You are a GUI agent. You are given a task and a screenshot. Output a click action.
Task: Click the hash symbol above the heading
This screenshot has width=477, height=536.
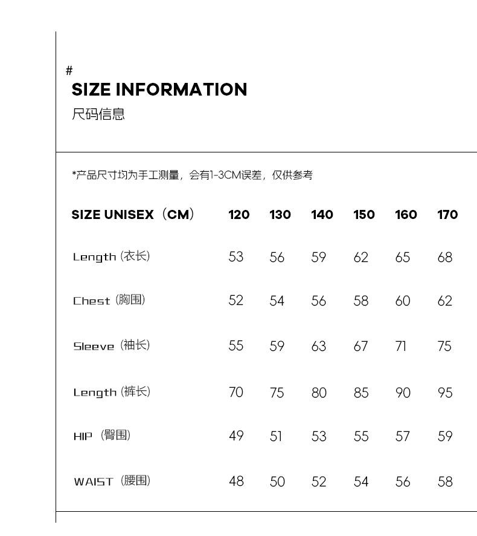[x=69, y=71]
